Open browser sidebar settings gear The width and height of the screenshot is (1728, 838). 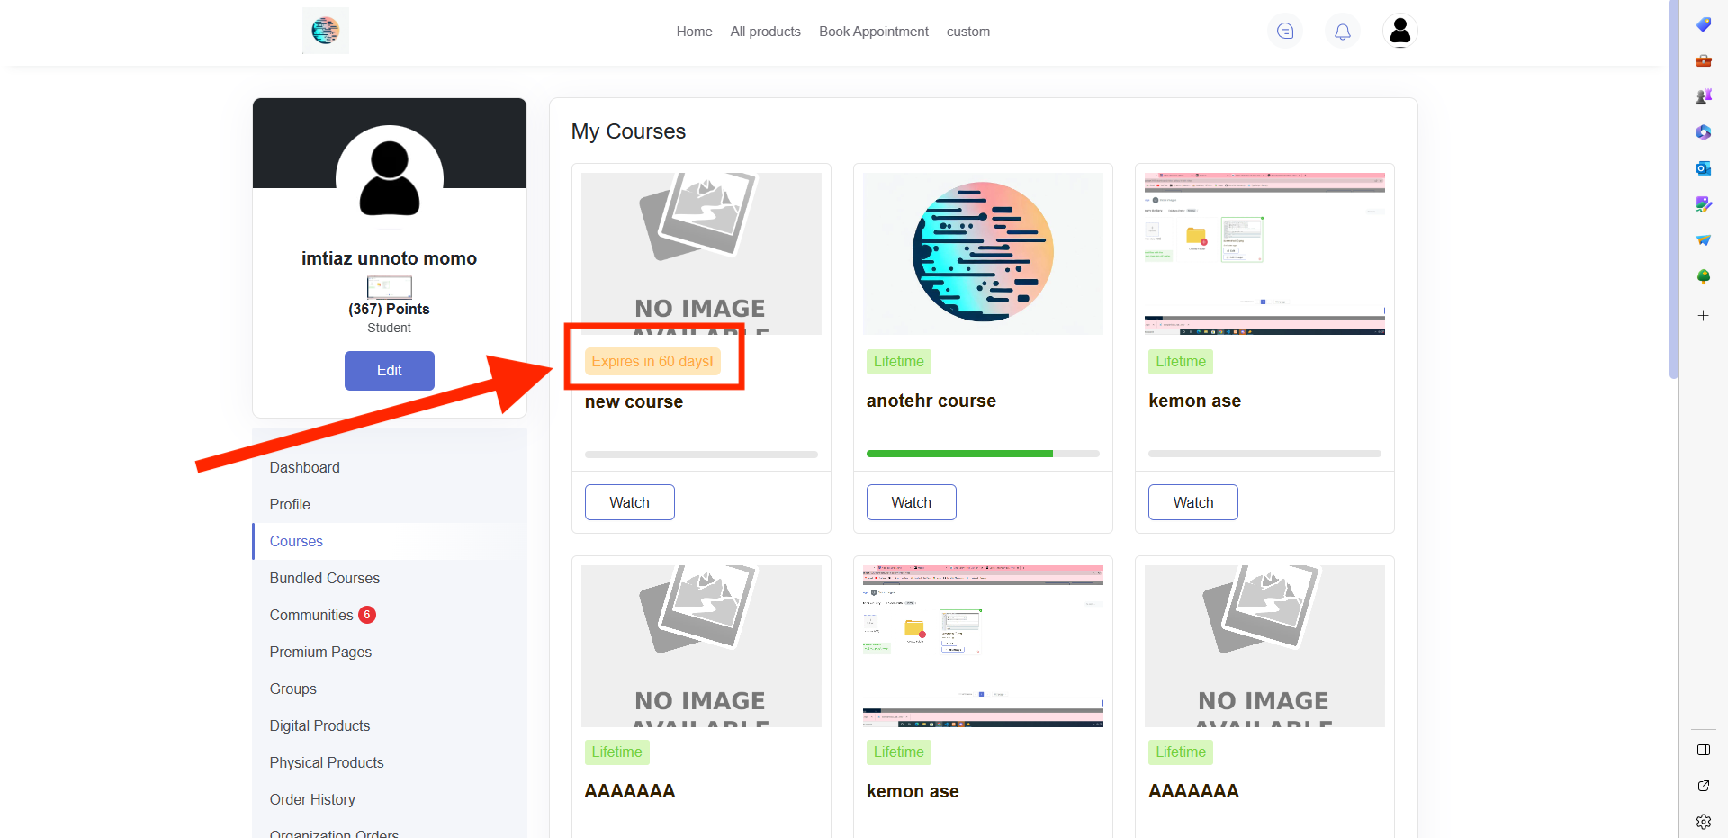(x=1703, y=821)
